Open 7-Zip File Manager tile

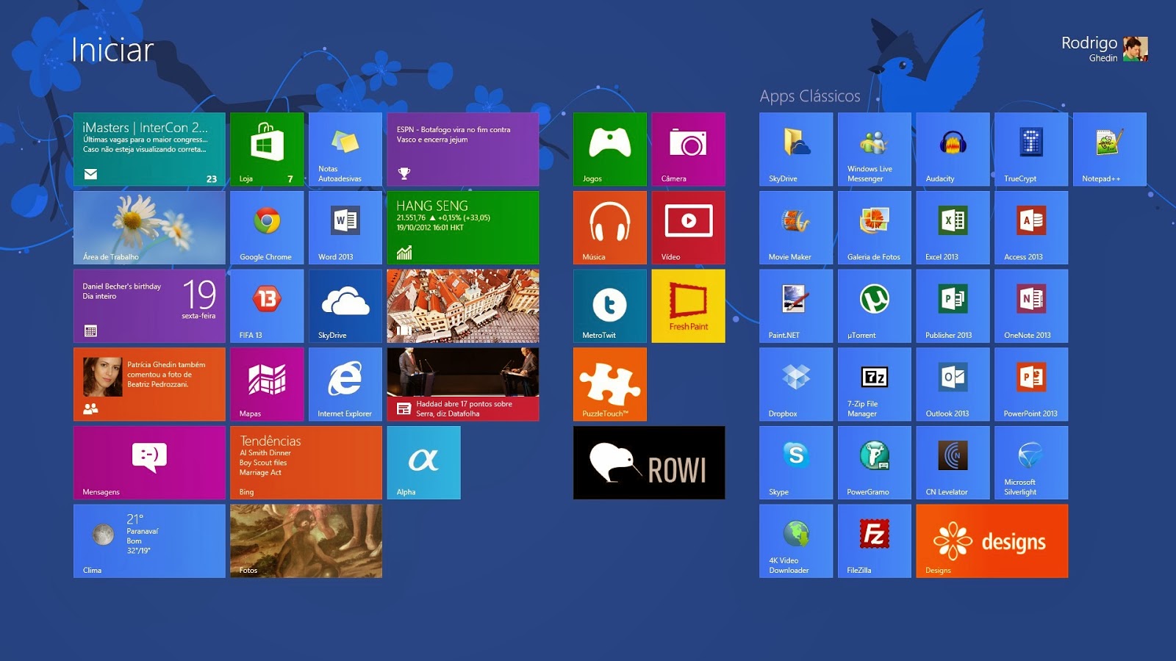click(x=875, y=384)
